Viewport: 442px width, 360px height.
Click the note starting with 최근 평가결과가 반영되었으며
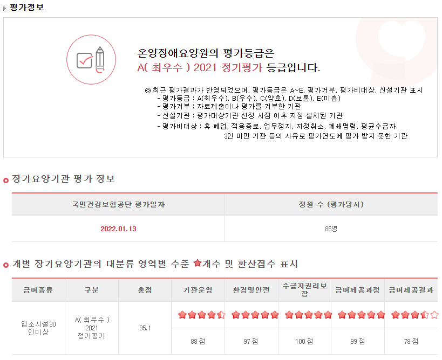click(x=284, y=90)
